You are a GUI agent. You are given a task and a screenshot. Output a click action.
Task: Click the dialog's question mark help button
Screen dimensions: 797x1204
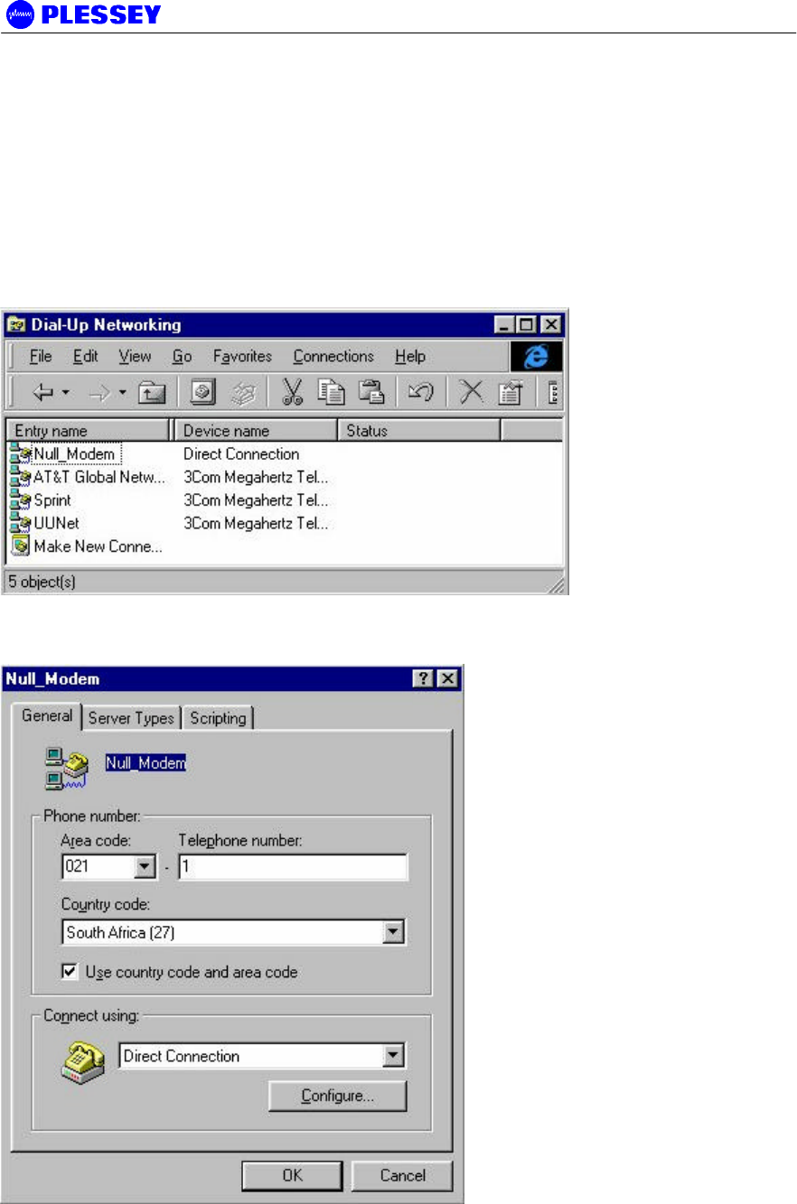tap(425, 679)
